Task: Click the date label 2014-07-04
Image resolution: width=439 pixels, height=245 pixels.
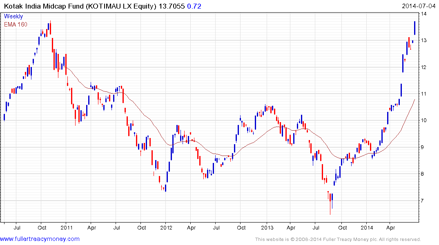Action: (419, 6)
